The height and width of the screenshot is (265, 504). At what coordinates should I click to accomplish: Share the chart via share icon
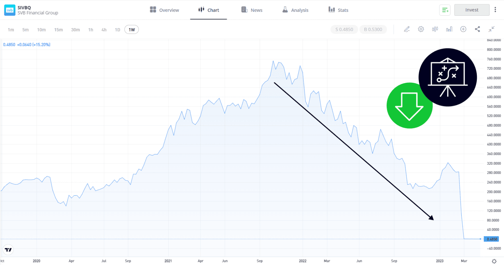pyautogui.click(x=477, y=29)
